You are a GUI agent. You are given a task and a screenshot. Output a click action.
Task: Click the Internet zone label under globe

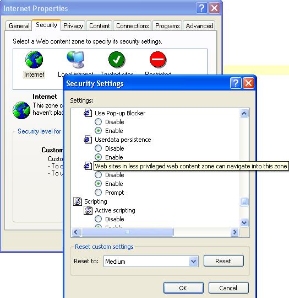(x=34, y=74)
